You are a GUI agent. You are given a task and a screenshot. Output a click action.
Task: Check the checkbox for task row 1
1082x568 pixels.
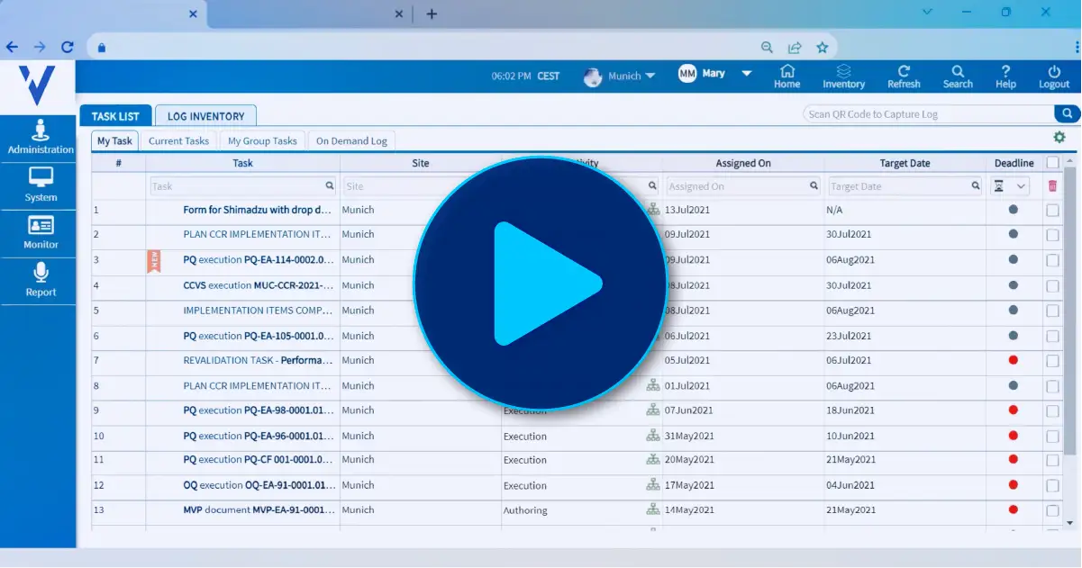[1051, 210]
